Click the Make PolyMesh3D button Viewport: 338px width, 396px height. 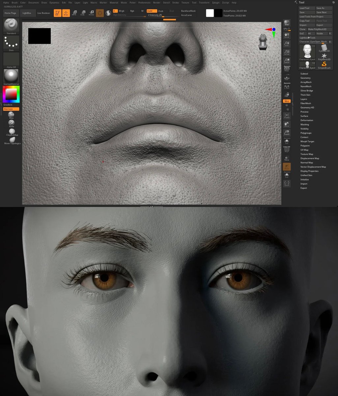pos(317,29)
